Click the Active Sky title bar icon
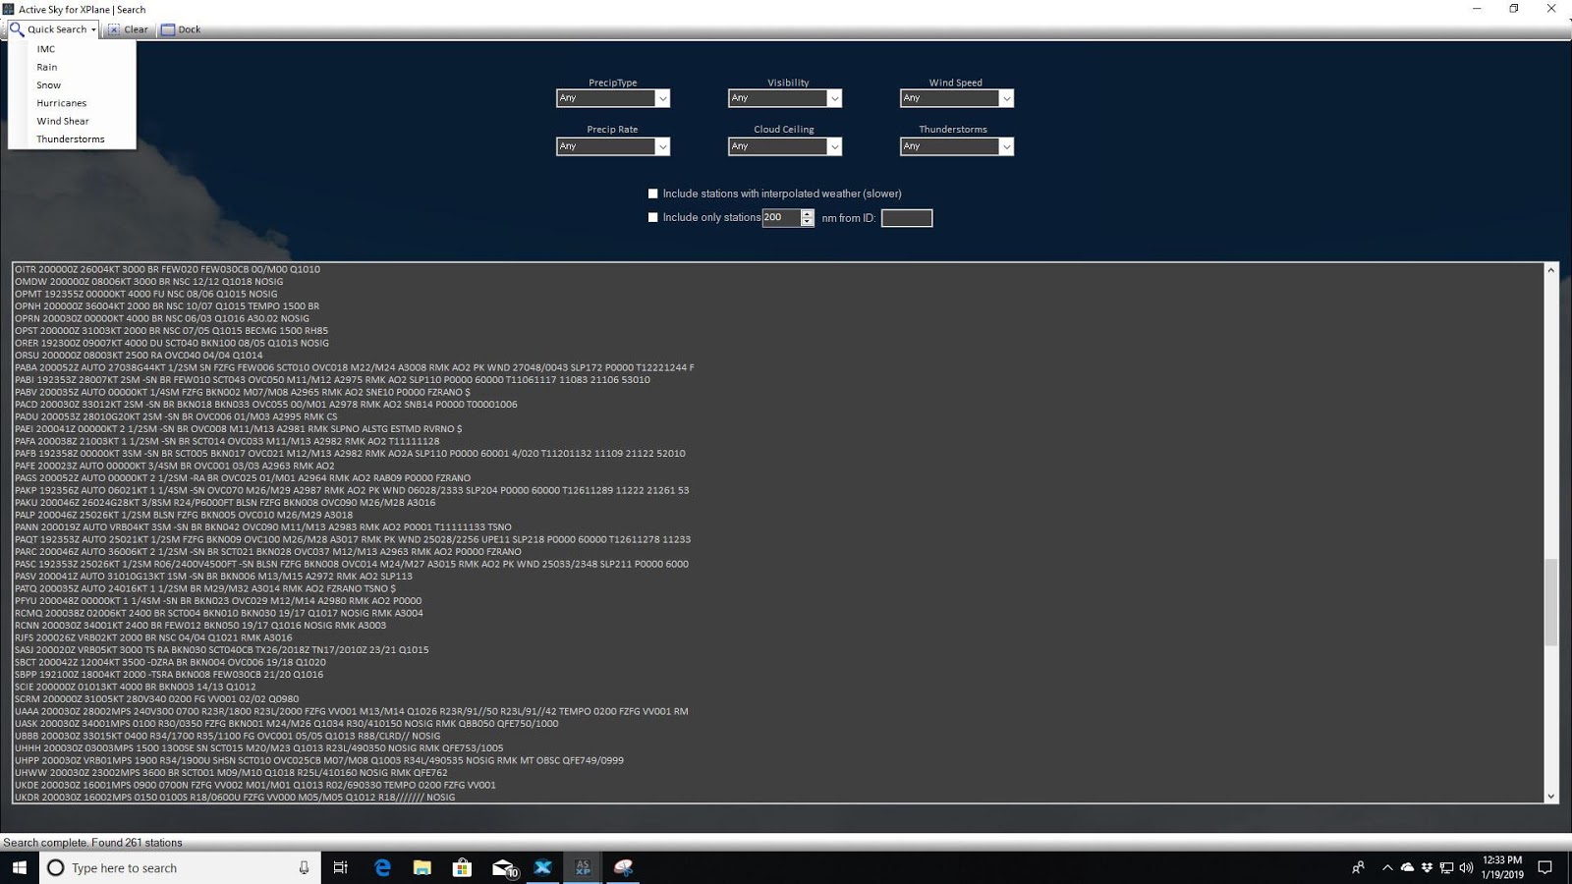Viewport: 1572px width, 884px height. tap(9, 9)
